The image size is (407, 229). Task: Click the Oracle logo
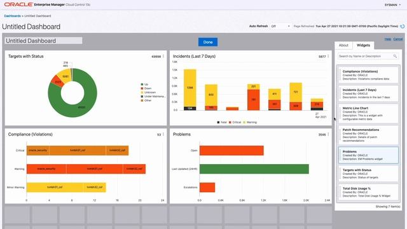point(18,4)
